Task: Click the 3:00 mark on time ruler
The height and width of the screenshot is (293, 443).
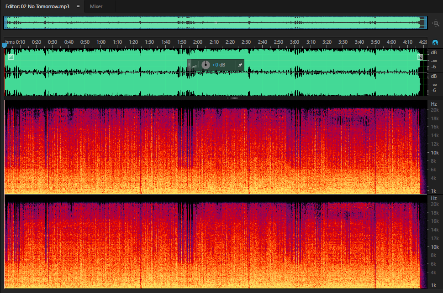Action: pos(295,42)
